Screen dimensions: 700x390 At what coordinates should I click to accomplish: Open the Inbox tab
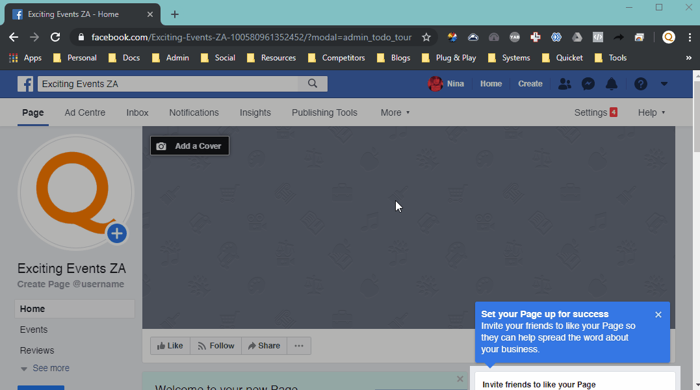[137, 112]
